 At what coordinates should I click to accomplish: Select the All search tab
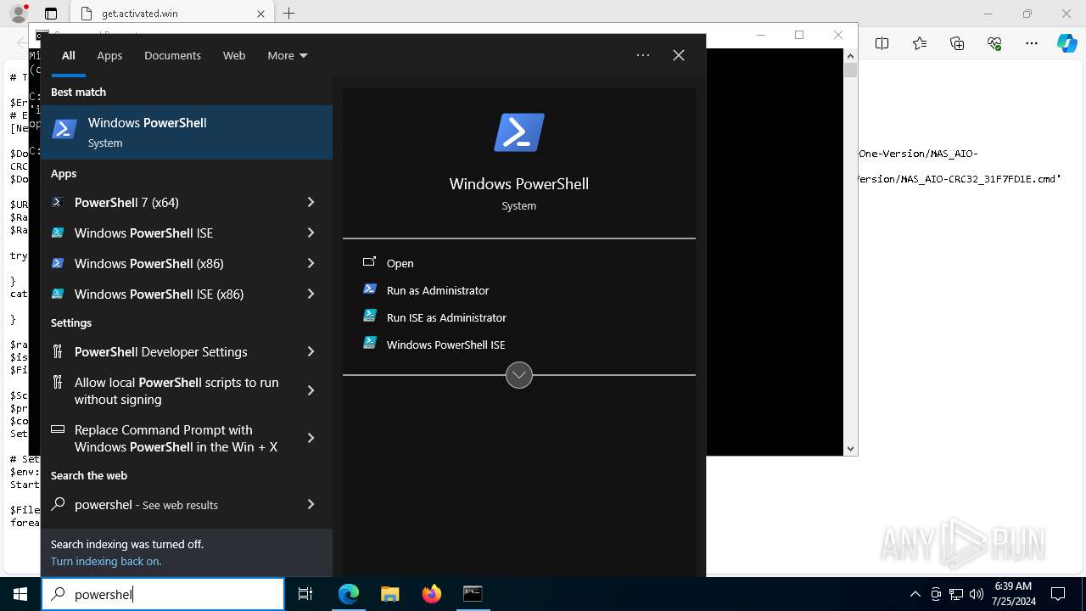(69, 55)
